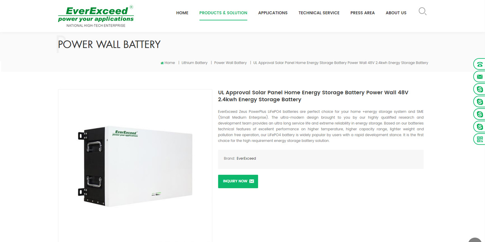The width and height of the screenshot is (485, 242).
Task: Follow the Lithium Battery breadcrumb link
Action: (x=194, y=63)
